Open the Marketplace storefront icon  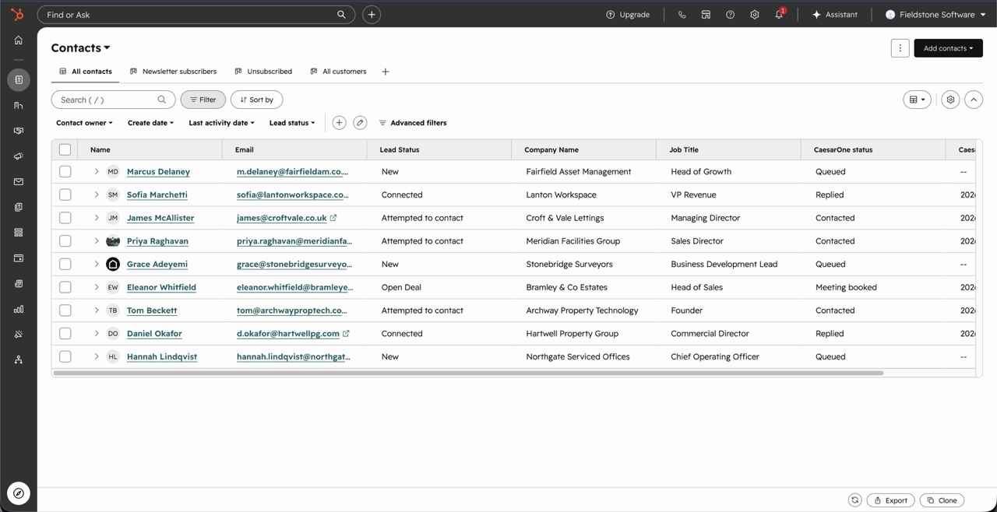(x=706, y=15)
